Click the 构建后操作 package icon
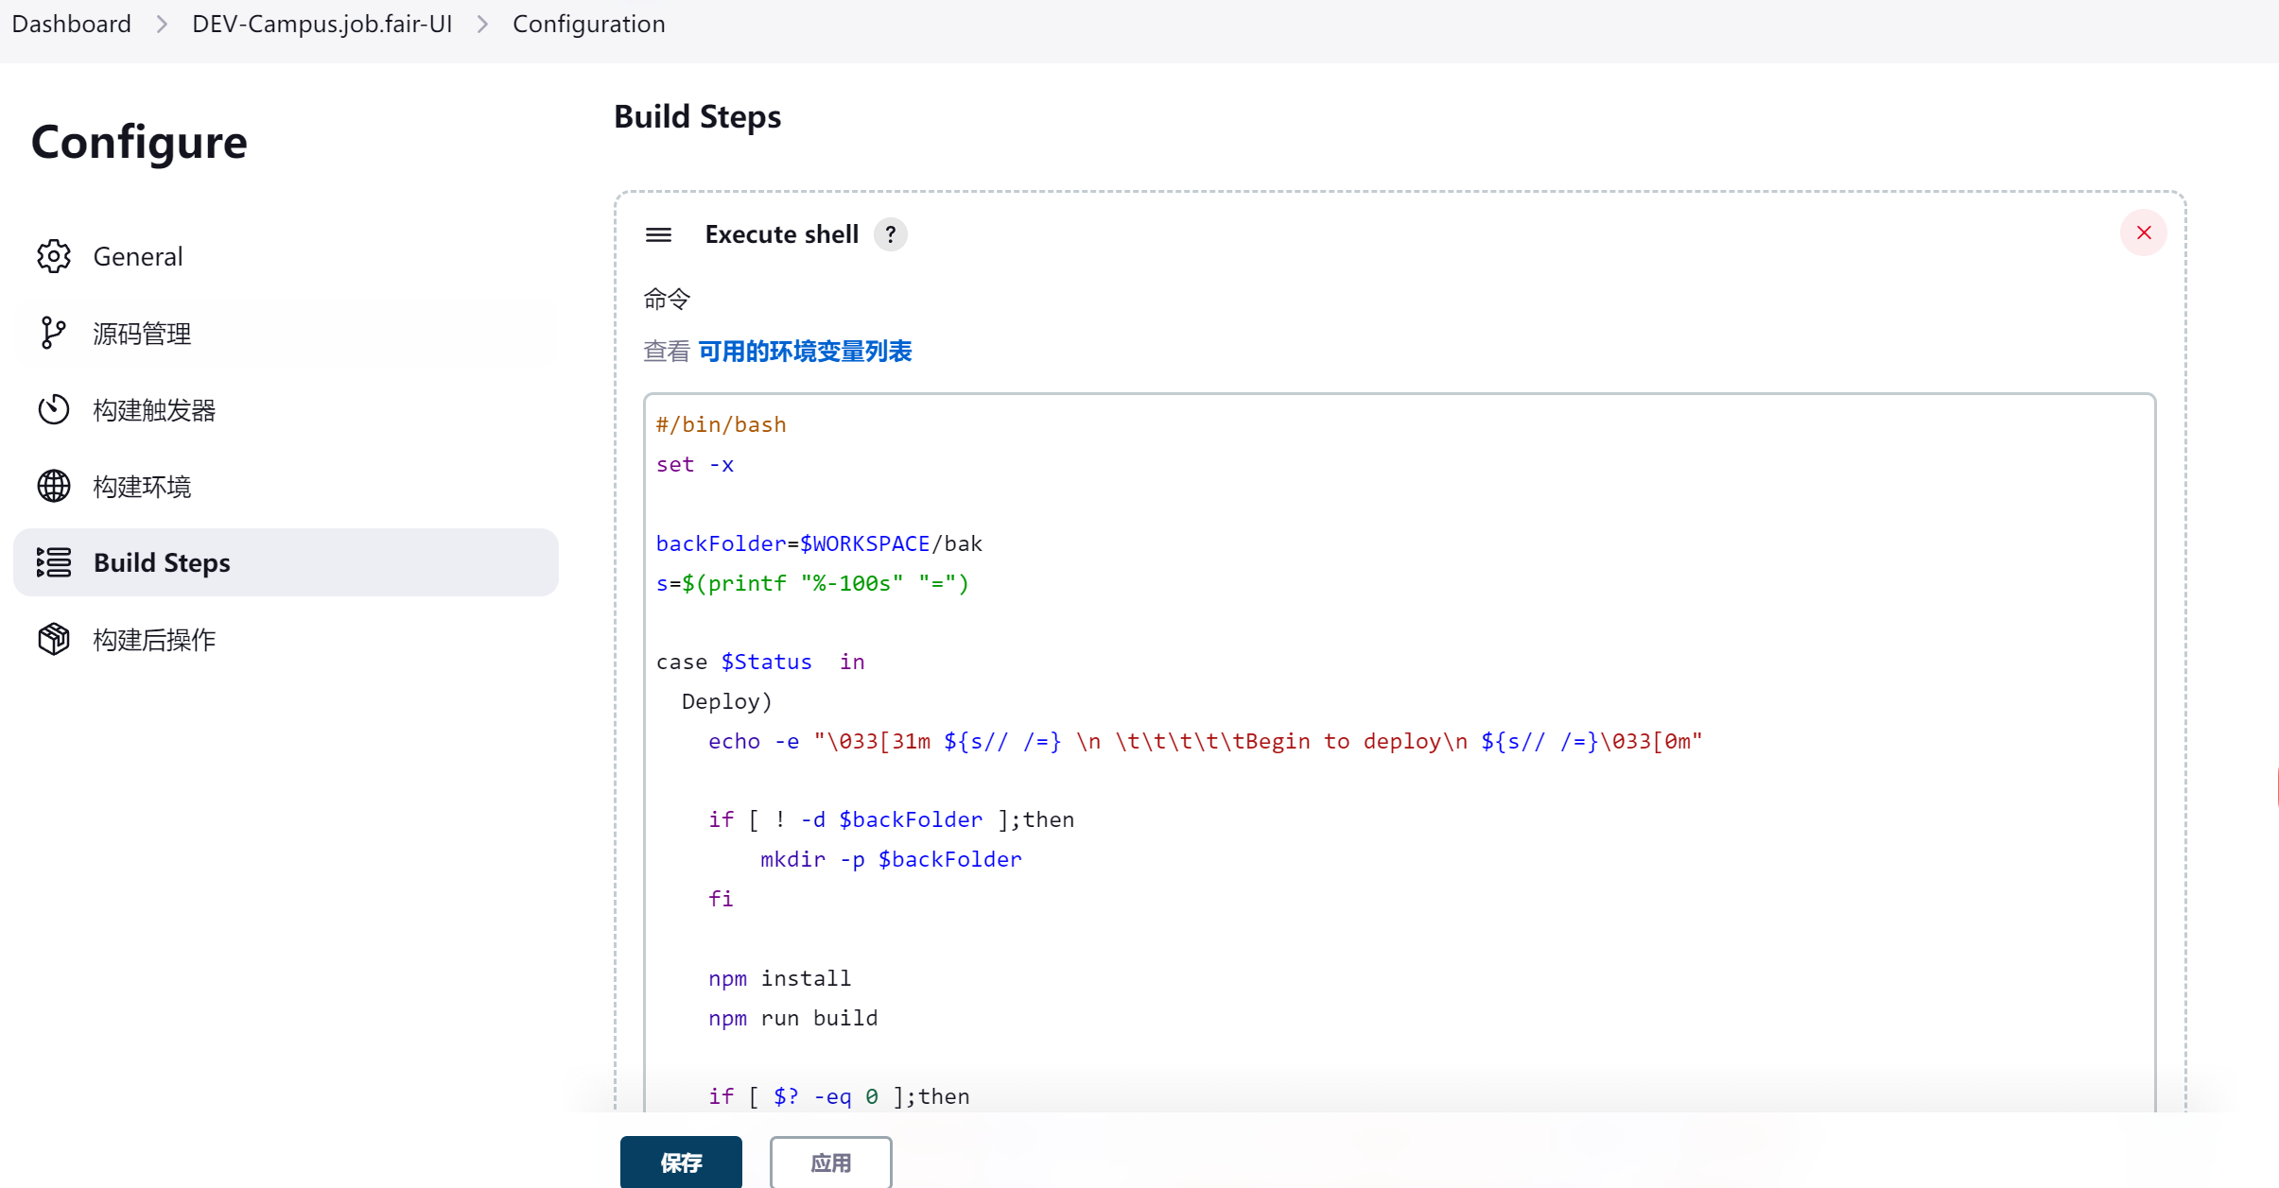This screenshot has width=2279, height=1188. (54, 639)
